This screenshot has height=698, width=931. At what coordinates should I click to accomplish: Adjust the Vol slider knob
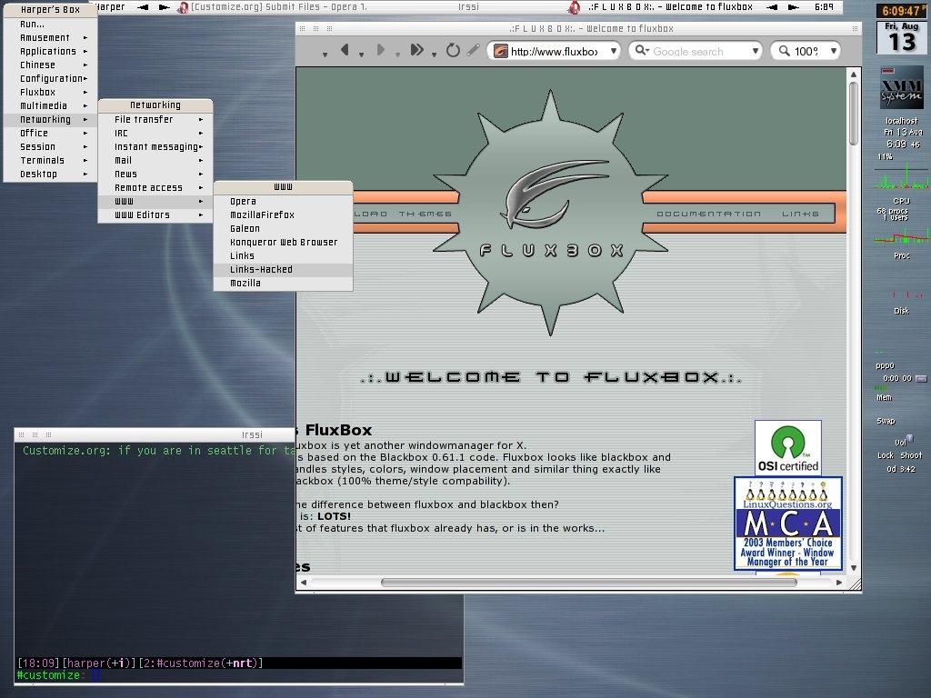(909, 439)
